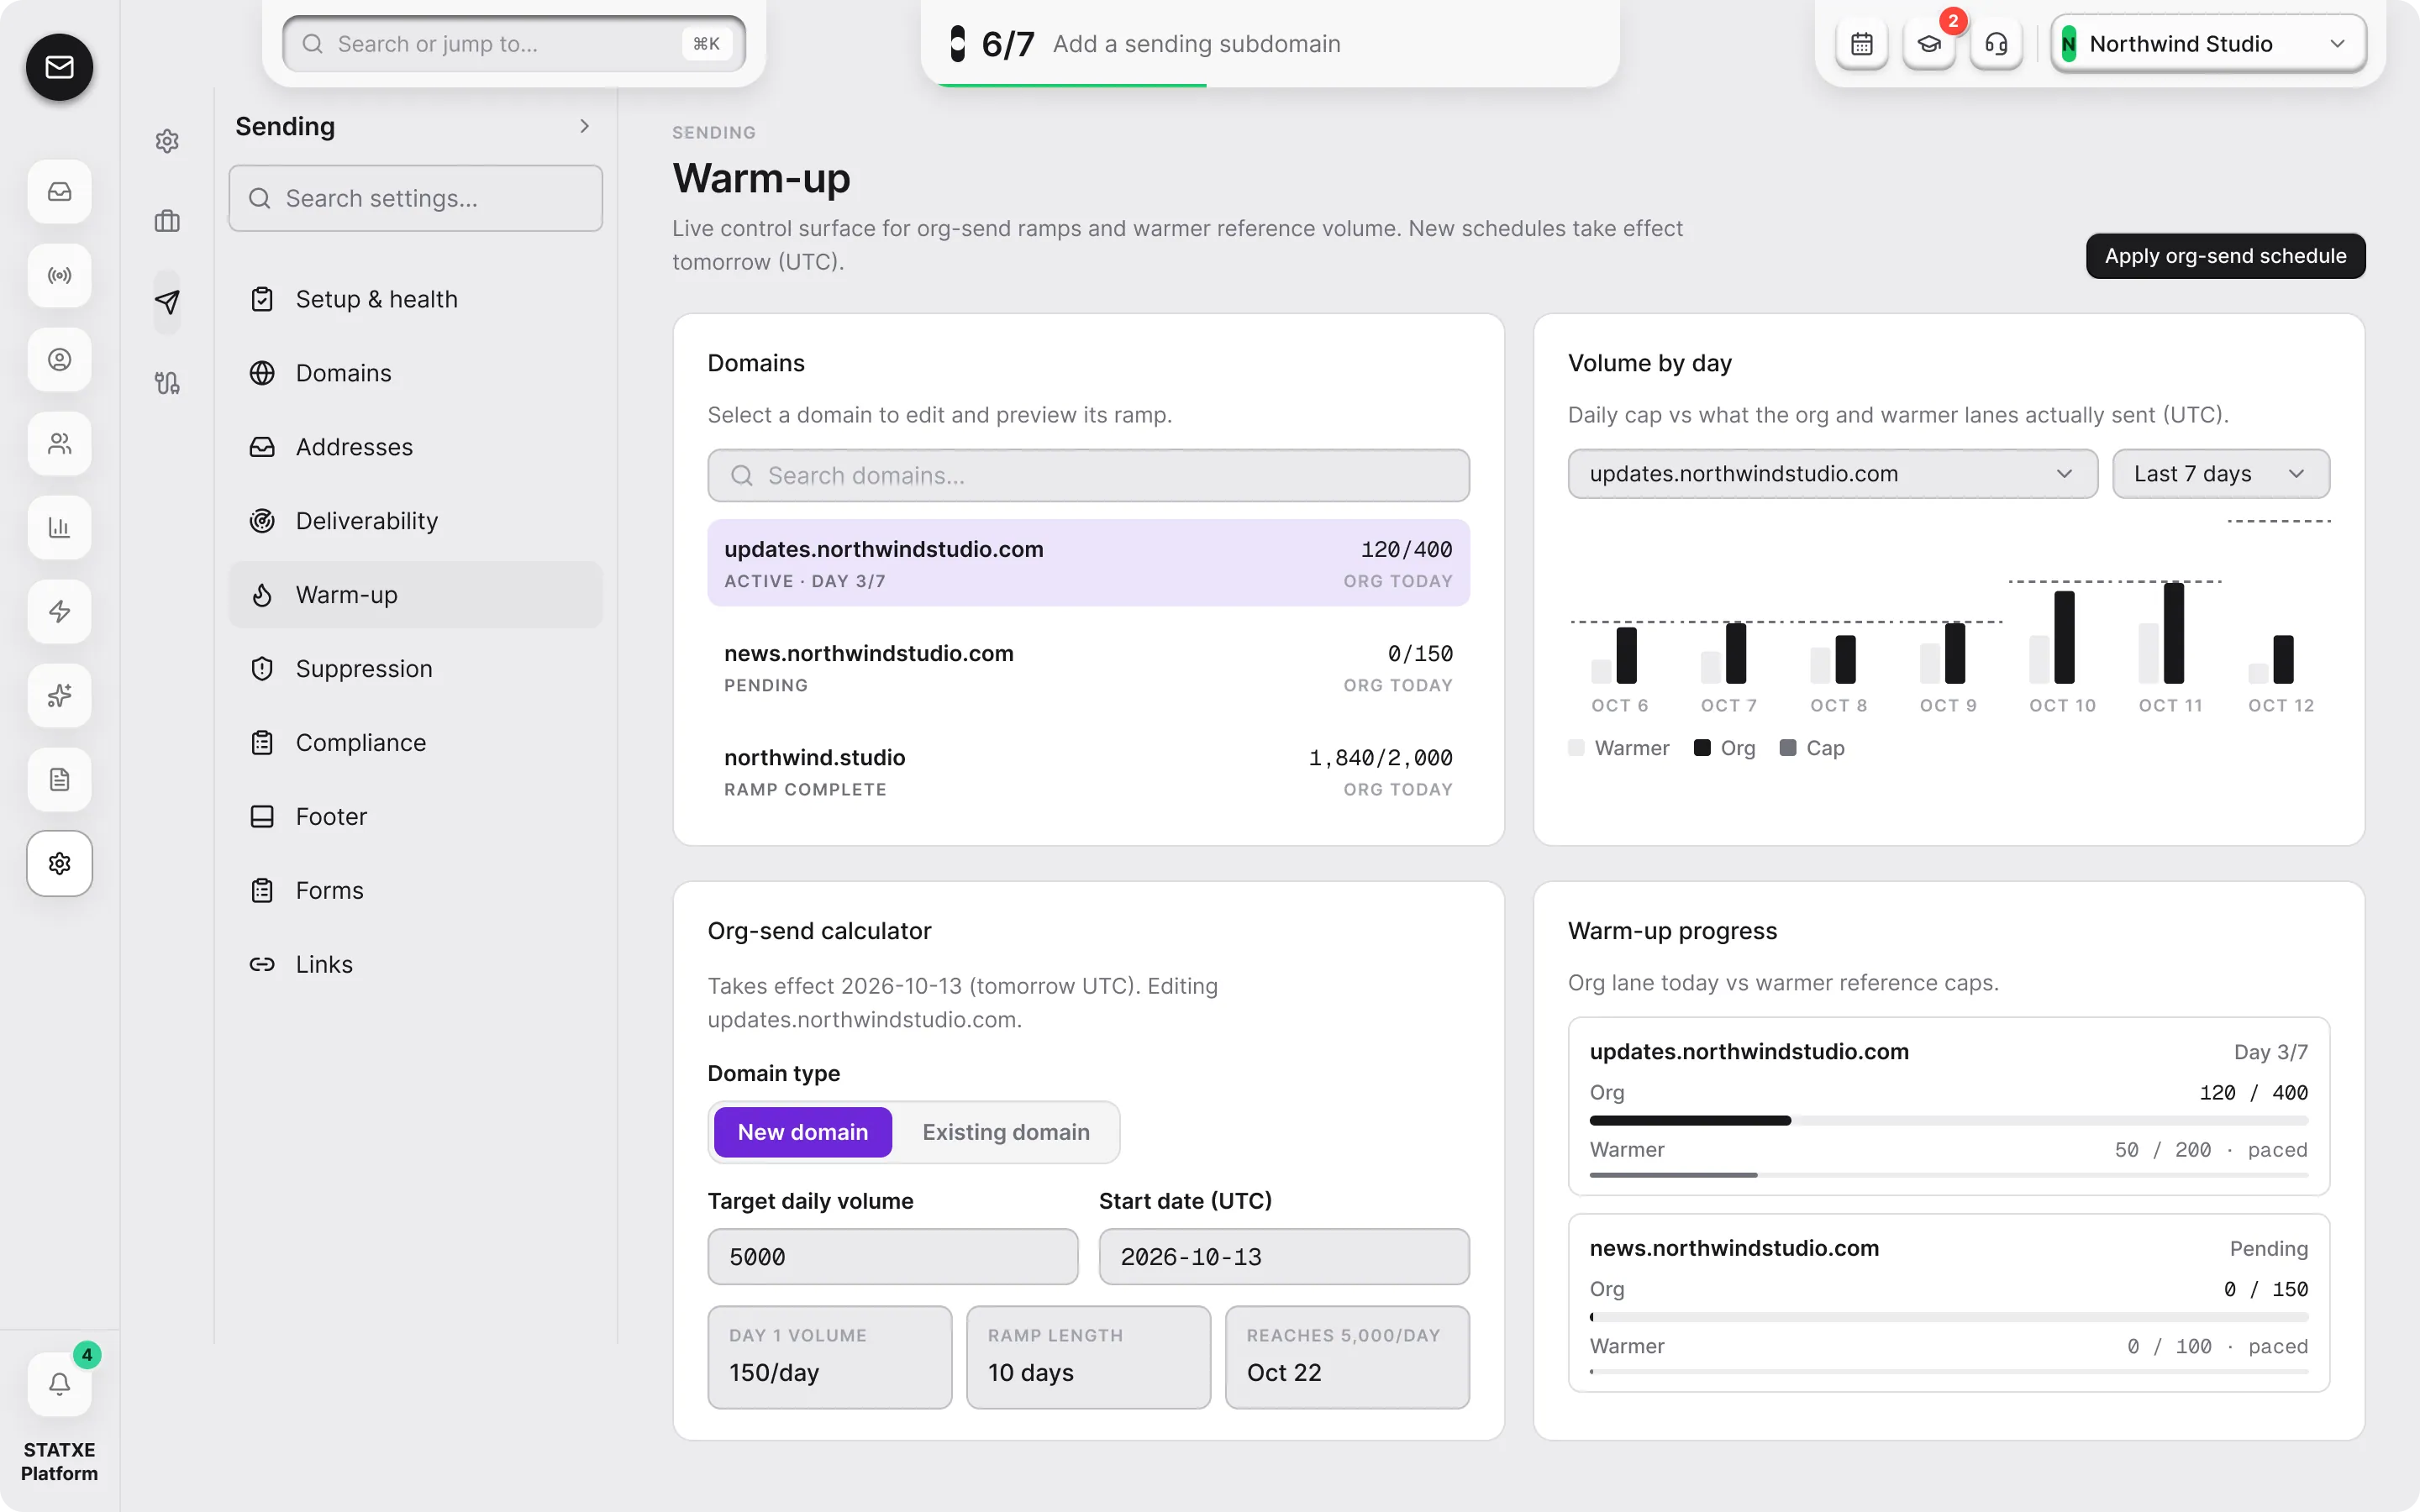This screenshot has height=1512, width=2420.
Task: Select northwind.studio domain row
Action: 1088,772
